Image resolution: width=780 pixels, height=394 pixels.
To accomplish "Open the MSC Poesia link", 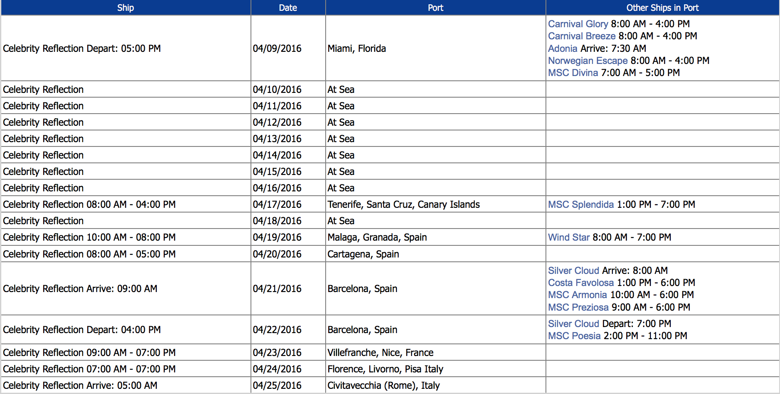I will click(x=574, y=336).
